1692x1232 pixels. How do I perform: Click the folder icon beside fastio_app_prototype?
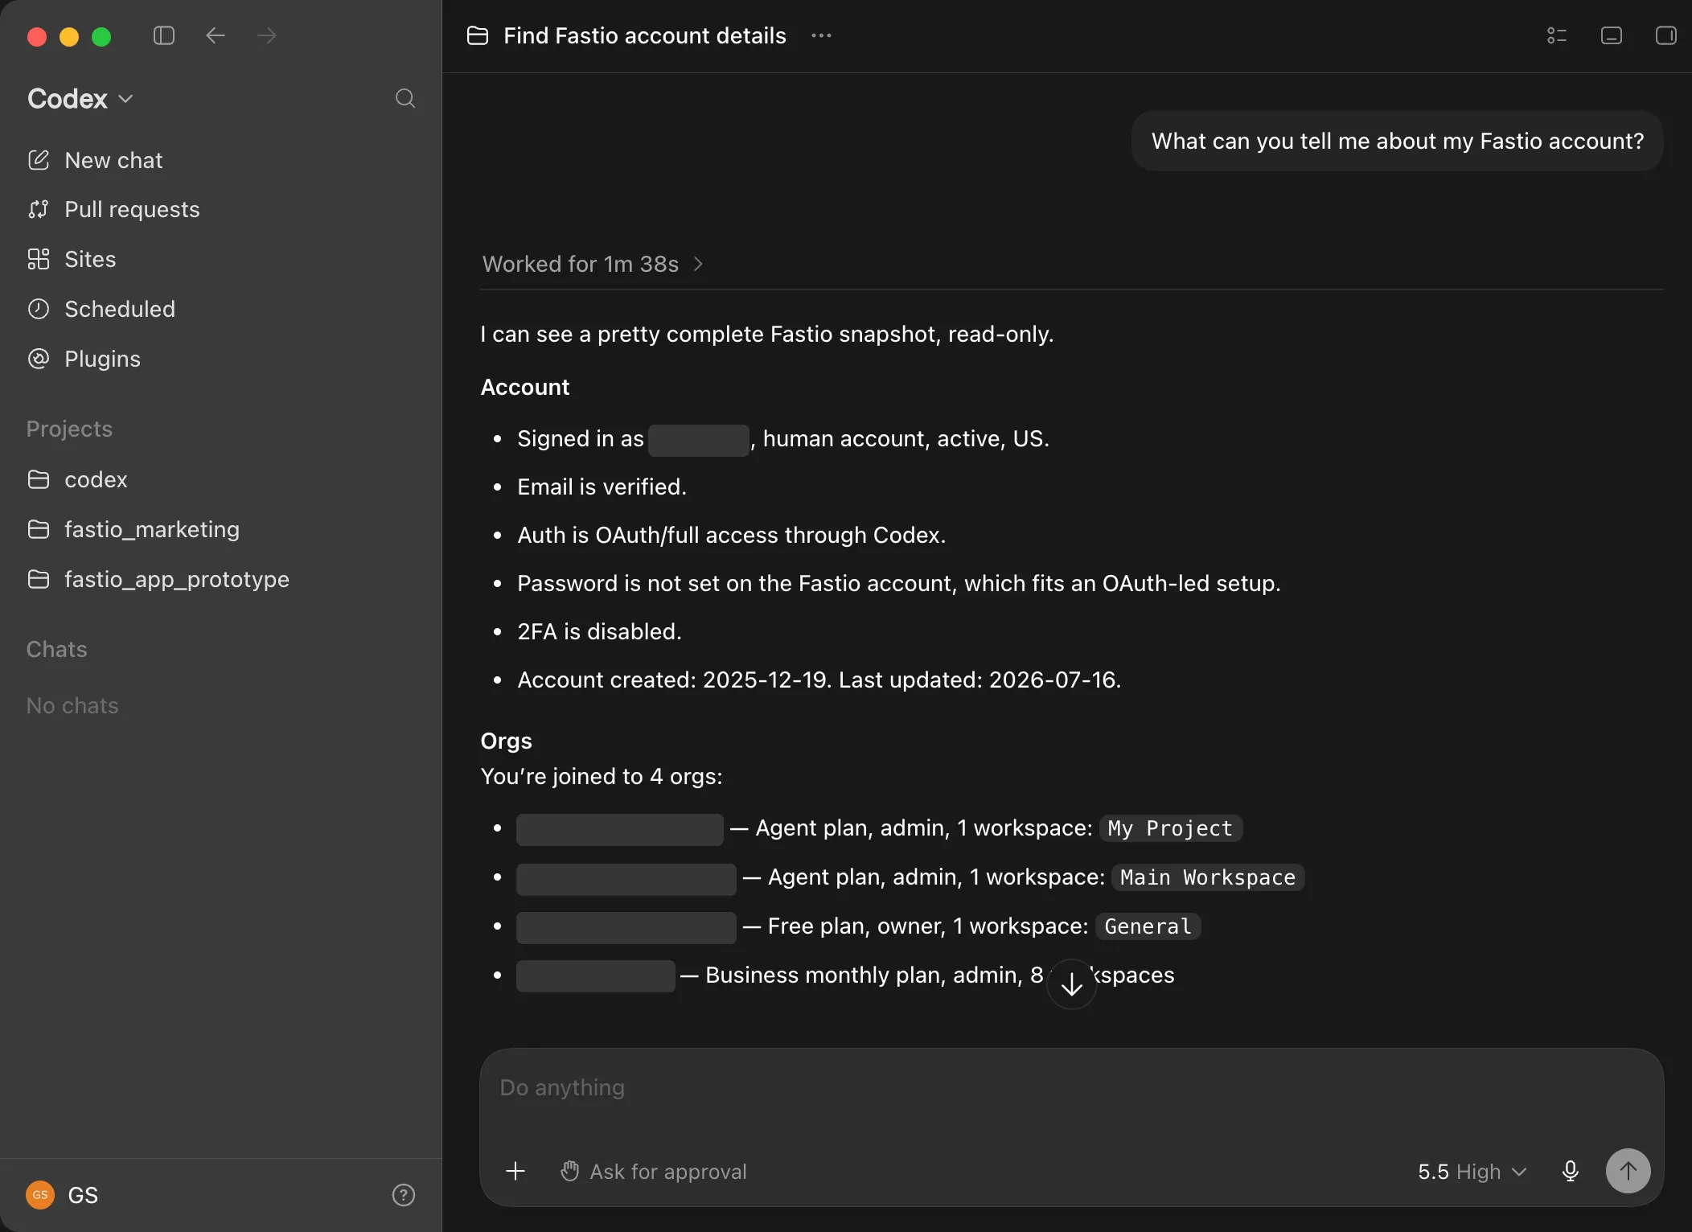point(39,579)
